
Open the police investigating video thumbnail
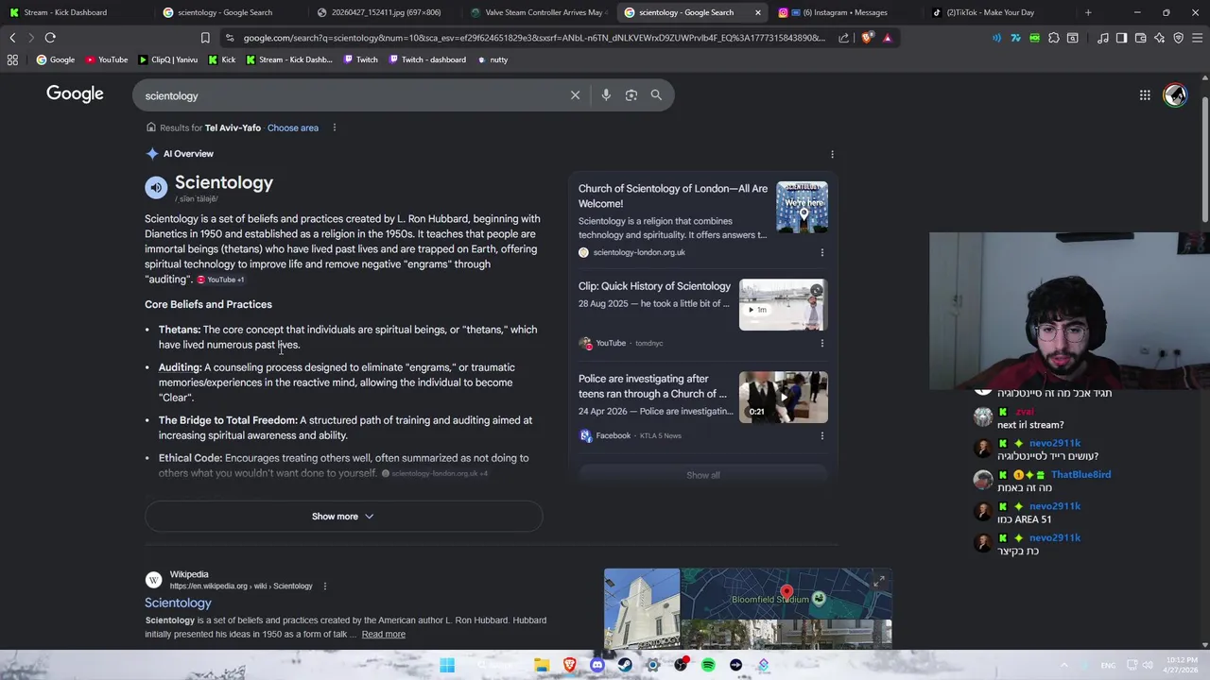point(783,397)
